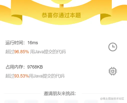This screenshot has width=127, height=103.
Task: Click the 16ms run time value
Action: 33,43
